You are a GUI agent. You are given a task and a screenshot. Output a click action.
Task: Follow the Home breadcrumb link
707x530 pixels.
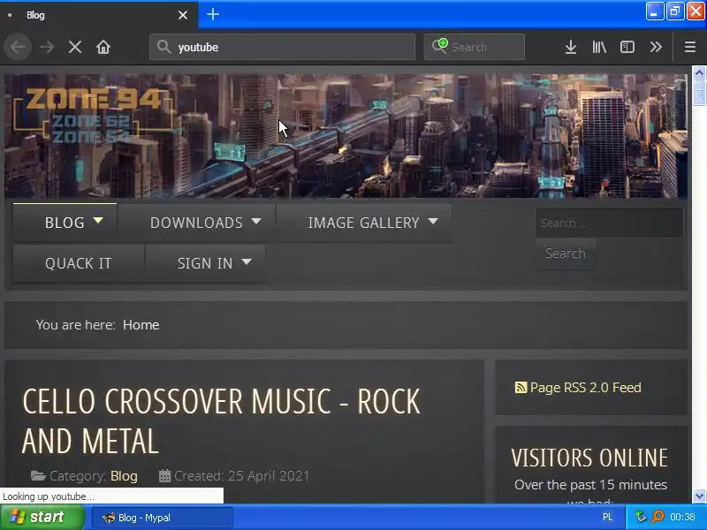(141, 325)
